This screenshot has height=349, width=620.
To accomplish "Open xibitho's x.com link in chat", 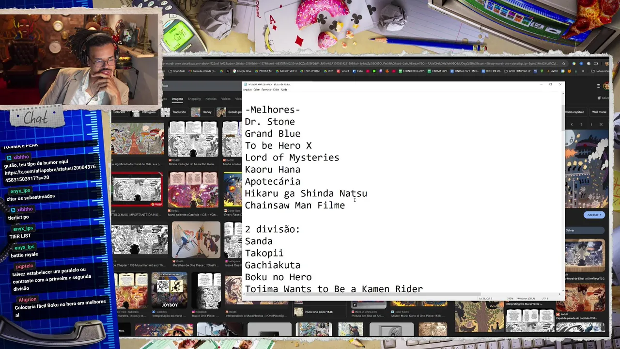I will pyautogui.click(x=50, y=173).
